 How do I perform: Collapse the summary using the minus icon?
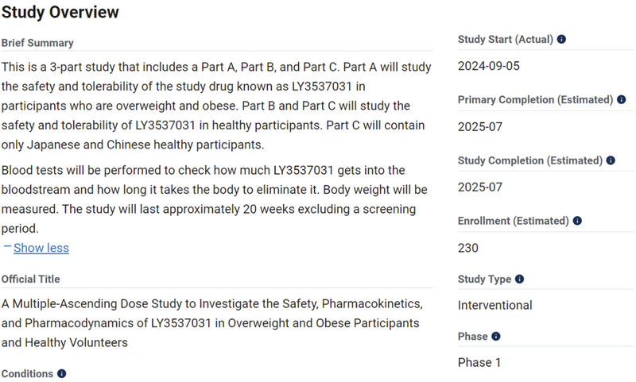(x=7, y=247)
